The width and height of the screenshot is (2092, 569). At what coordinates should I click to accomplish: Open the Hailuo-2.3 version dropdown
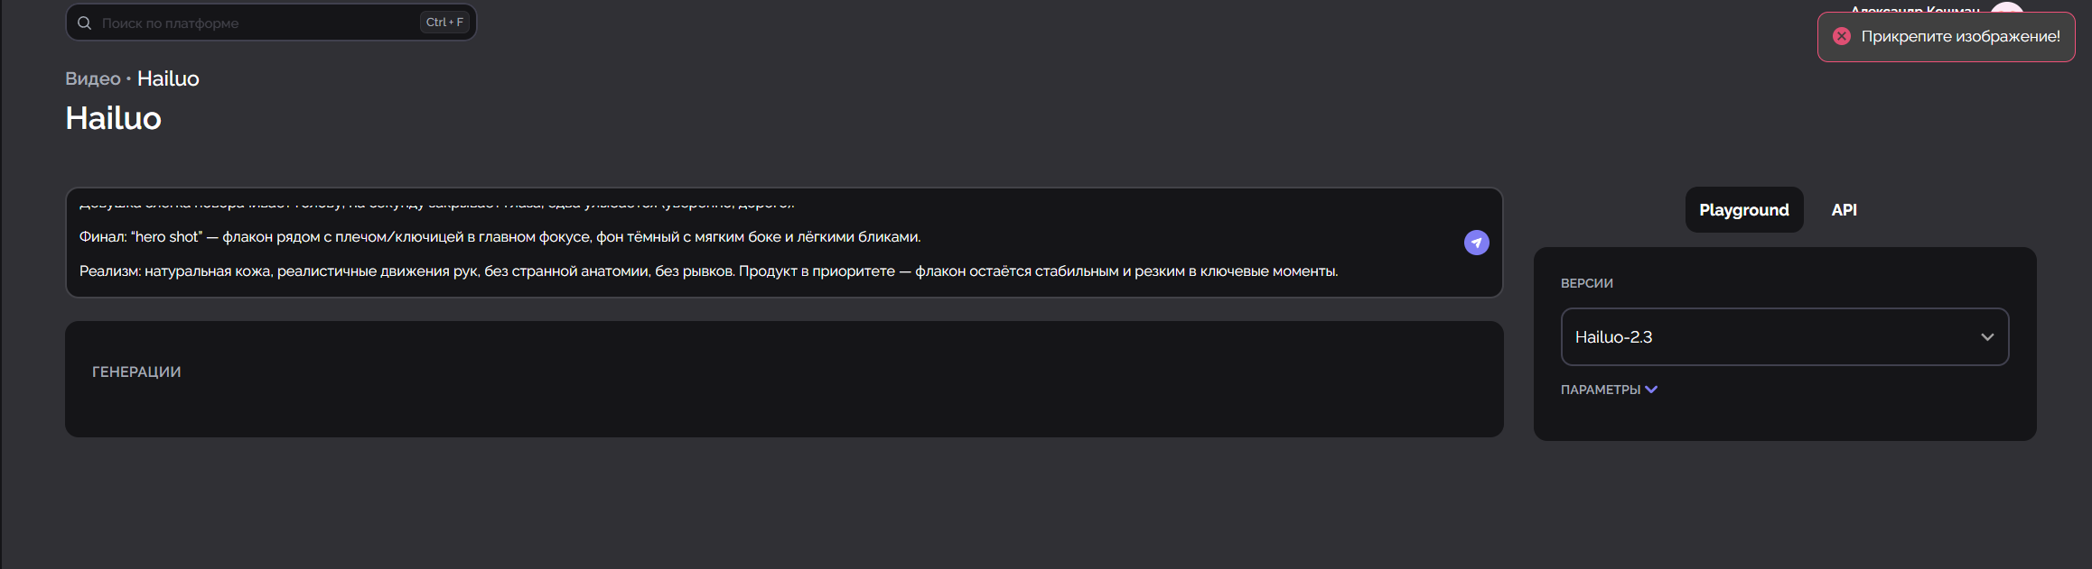[1784, 337]
